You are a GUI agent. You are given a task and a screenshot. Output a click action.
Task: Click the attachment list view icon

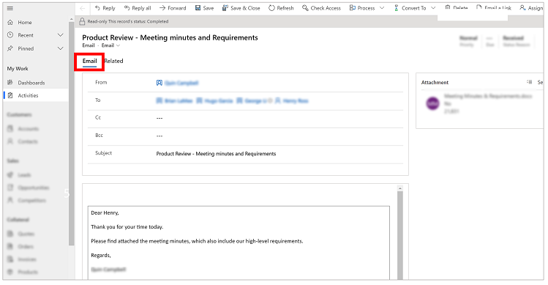[529, 82]
